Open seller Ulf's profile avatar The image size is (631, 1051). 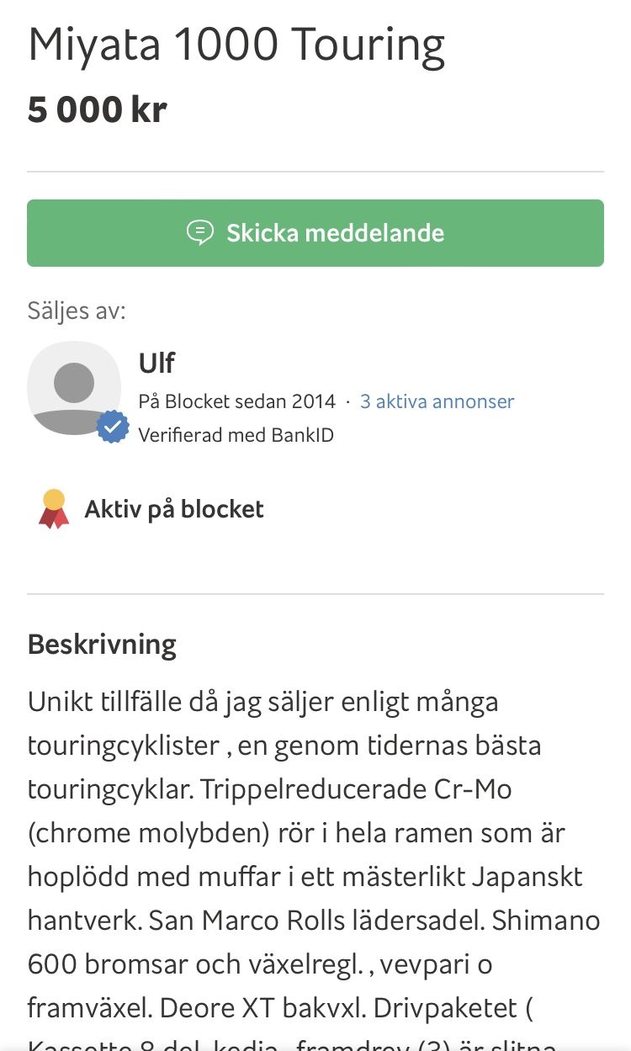[x=74, y=388]
